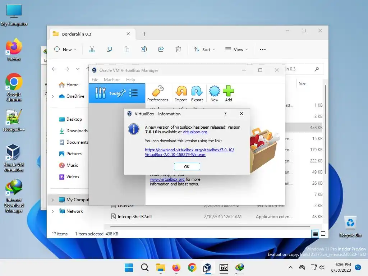Open the Sort dropdown in File Explorer

[x=204, y=50]
